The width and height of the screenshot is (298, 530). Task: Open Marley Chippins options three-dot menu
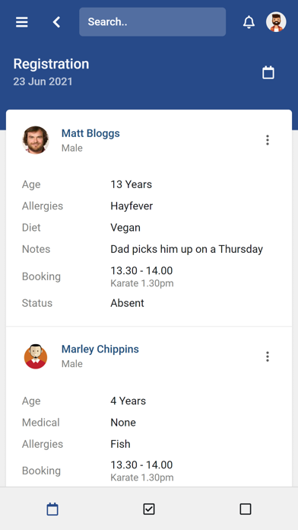pyautogui.click(x=268, y=356)
